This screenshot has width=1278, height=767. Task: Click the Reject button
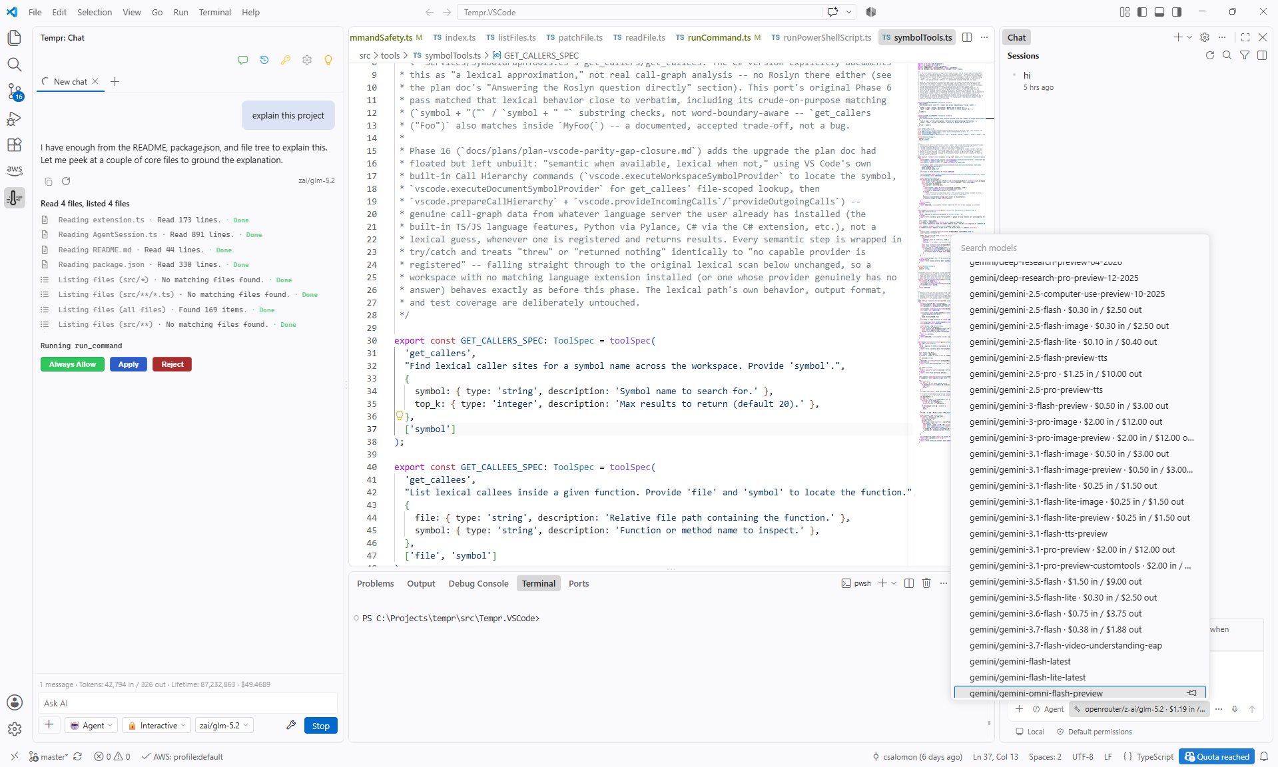point(172,364)
